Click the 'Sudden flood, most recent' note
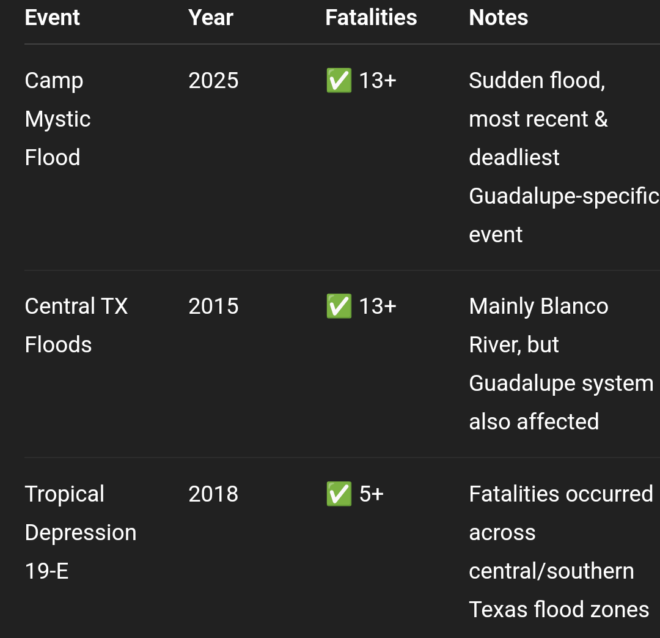Image resolution: width=660 pixels, height=638 pixels. (538, 100)
